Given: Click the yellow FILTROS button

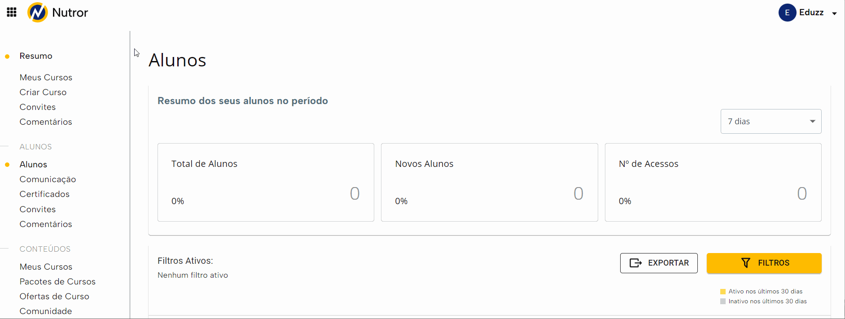Looking at the screenshot, I should tap(764, 263).
